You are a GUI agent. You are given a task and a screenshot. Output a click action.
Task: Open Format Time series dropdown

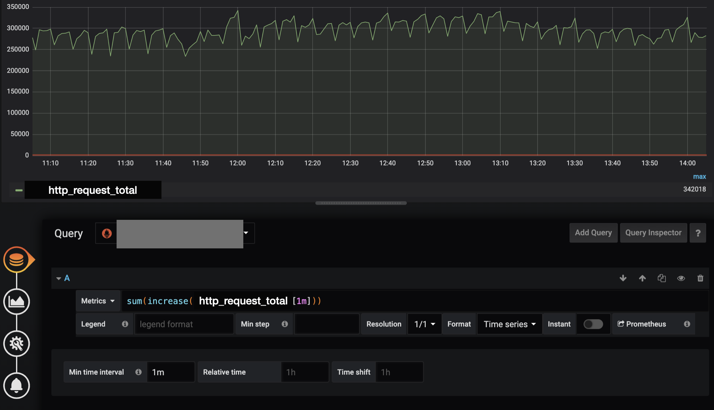[x=509, y=324]
